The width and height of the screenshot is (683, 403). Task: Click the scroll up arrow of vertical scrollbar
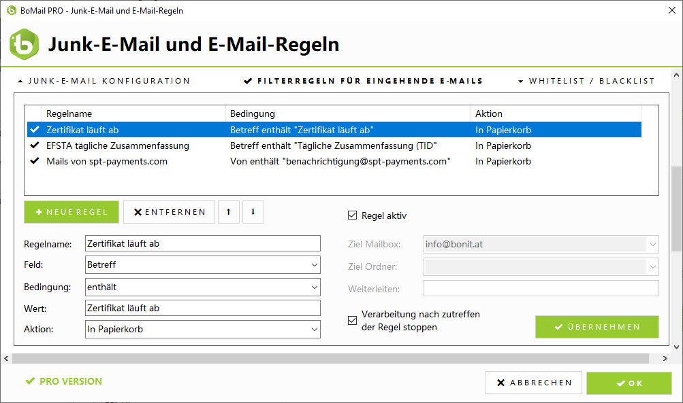676,75
